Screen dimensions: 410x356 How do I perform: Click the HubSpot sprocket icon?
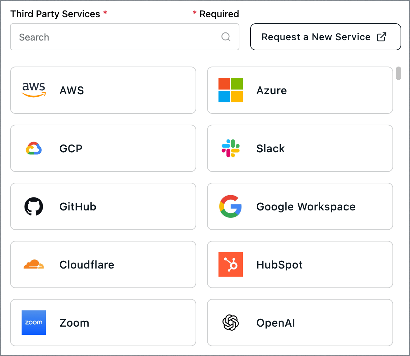tap(231, 264)
